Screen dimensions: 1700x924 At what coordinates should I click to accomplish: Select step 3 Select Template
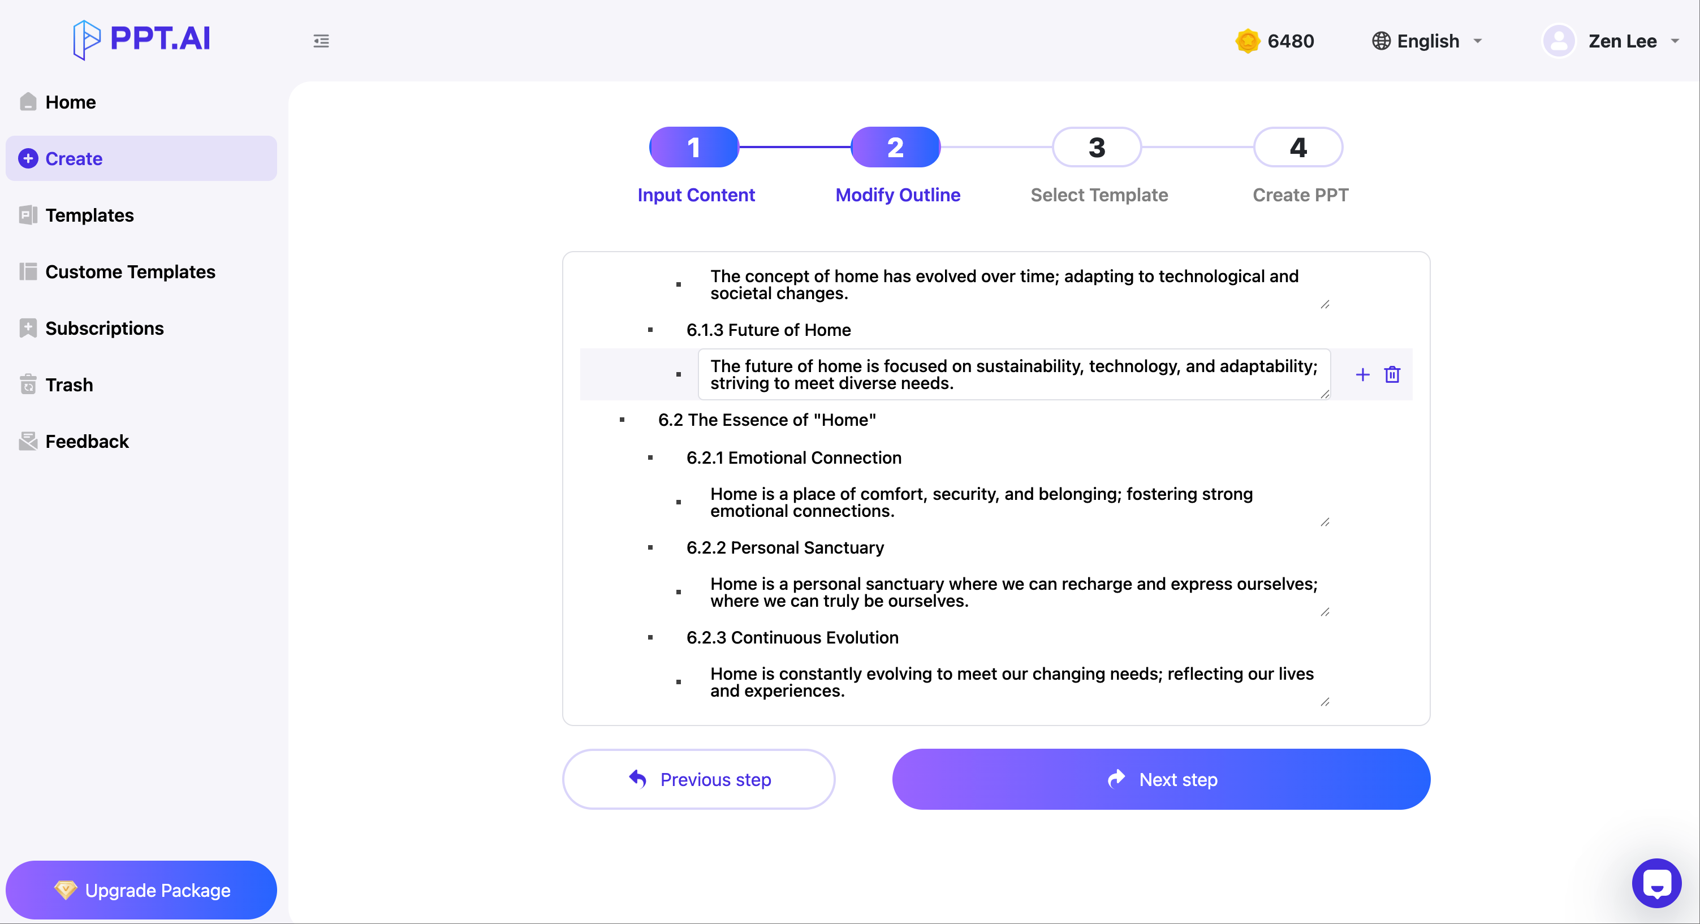(x=1096, y=147)
